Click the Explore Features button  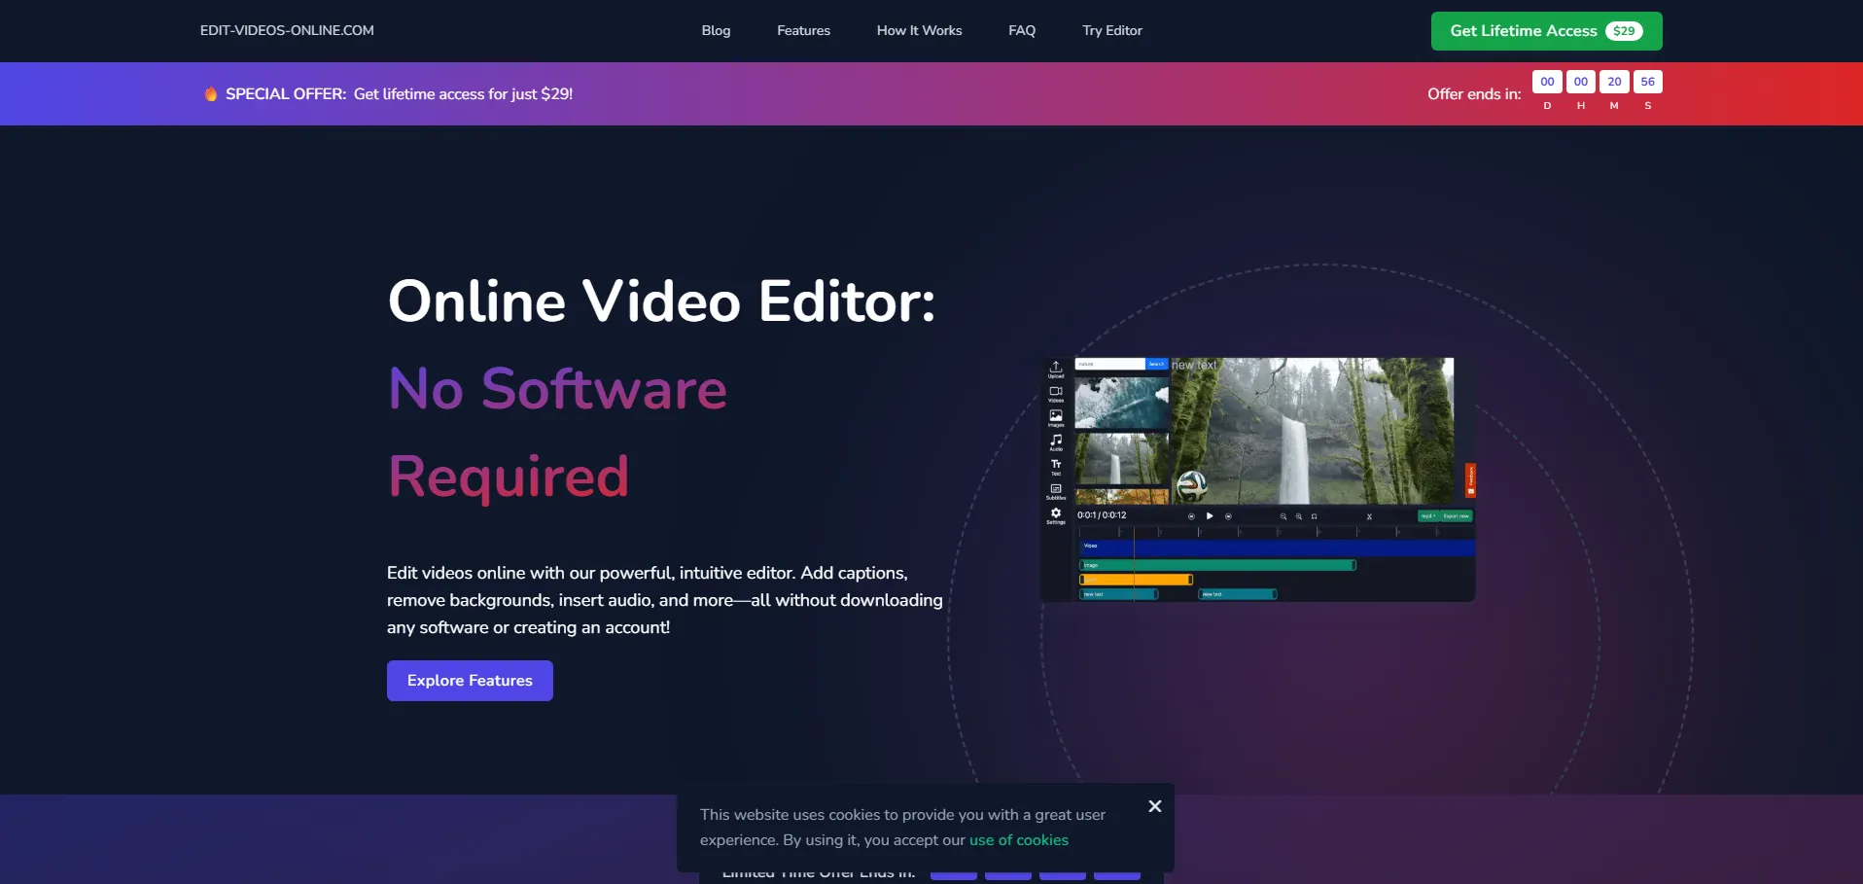tap(470, 681)
